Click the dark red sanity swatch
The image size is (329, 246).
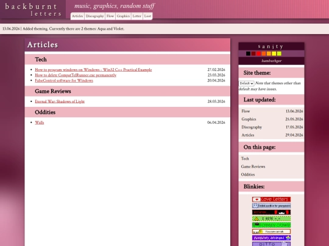tap(253, 54)
